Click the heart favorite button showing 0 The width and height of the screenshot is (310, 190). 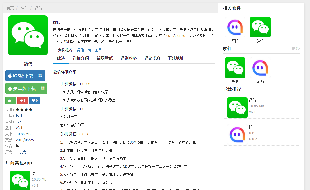coord(35,100)
